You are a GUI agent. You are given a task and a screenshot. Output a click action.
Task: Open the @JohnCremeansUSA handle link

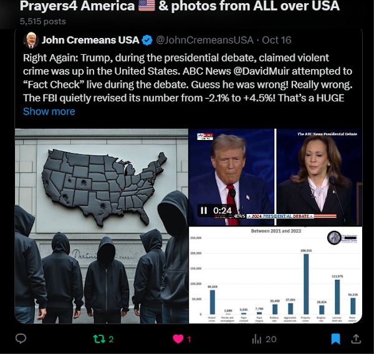pyautogui.click(x=204, y=40)
